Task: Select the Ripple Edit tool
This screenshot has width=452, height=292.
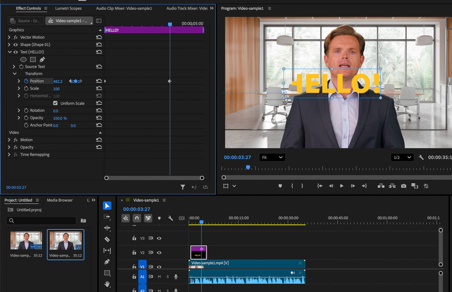Action: point(107,228)
